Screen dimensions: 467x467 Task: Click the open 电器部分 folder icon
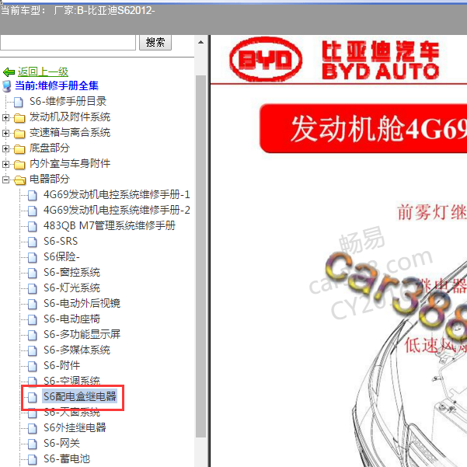tap(20, 180)
